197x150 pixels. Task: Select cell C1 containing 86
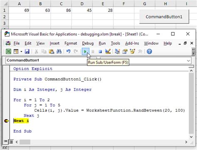[61, 10]
